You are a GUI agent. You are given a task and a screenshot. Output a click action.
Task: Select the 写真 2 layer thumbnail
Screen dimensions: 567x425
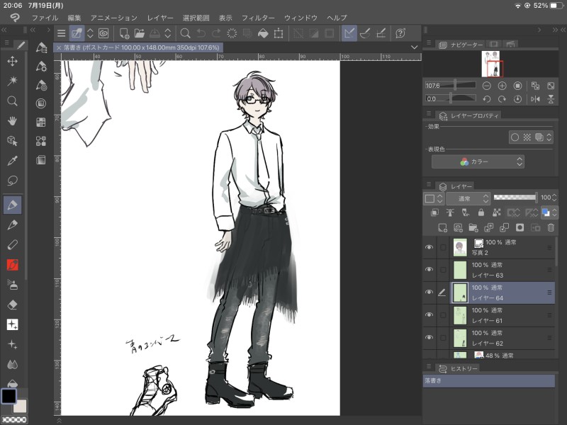[x=459, y=247]
